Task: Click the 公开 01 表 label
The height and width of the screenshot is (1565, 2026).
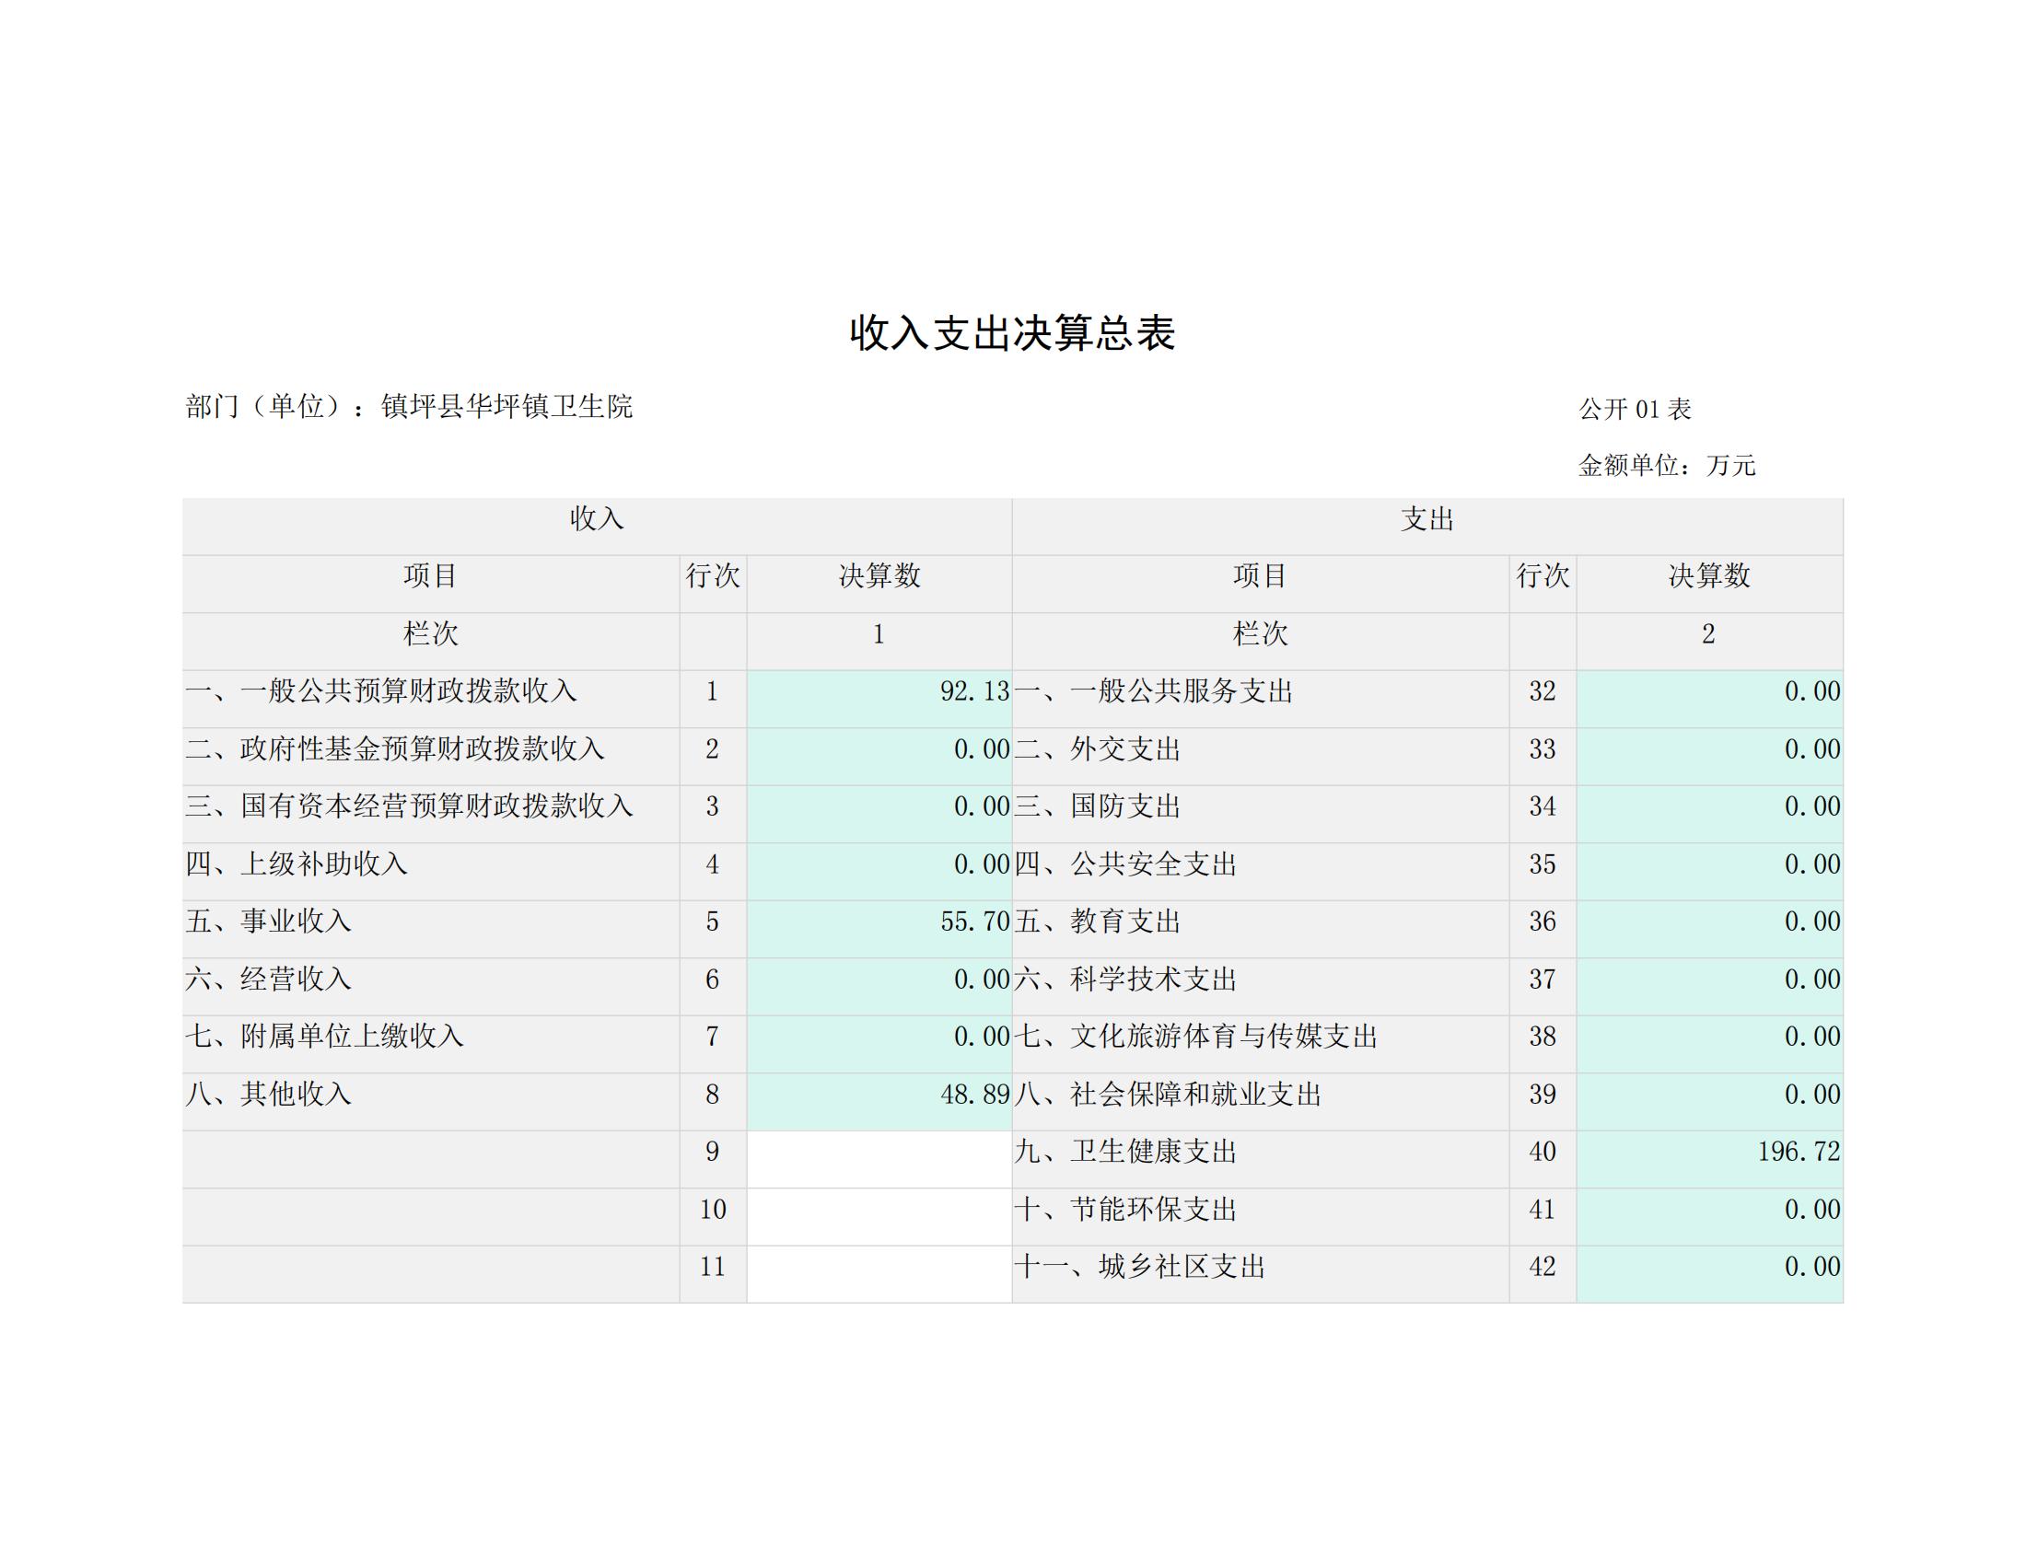Action: pyautogui.click(x=1636, y=409)
